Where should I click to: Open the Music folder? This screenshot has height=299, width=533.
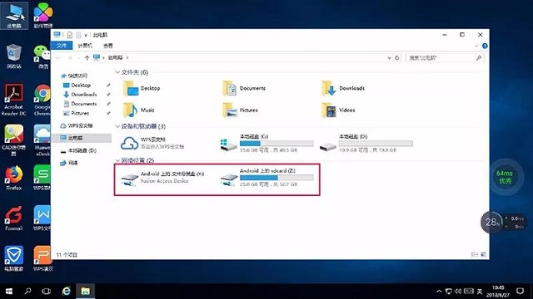[x=139, y=110]
